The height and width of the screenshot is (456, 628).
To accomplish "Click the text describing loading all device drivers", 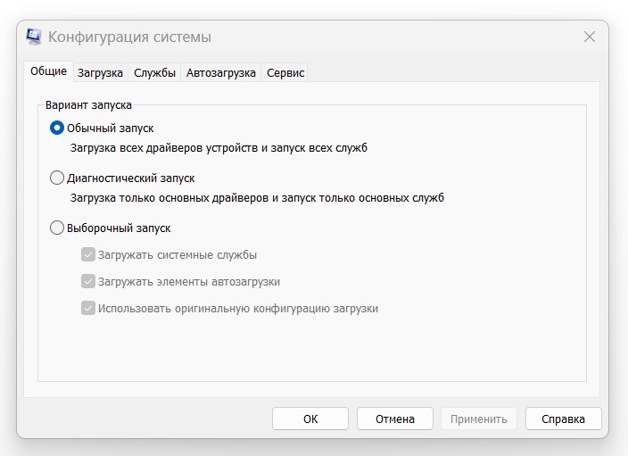I will (219, 148).
